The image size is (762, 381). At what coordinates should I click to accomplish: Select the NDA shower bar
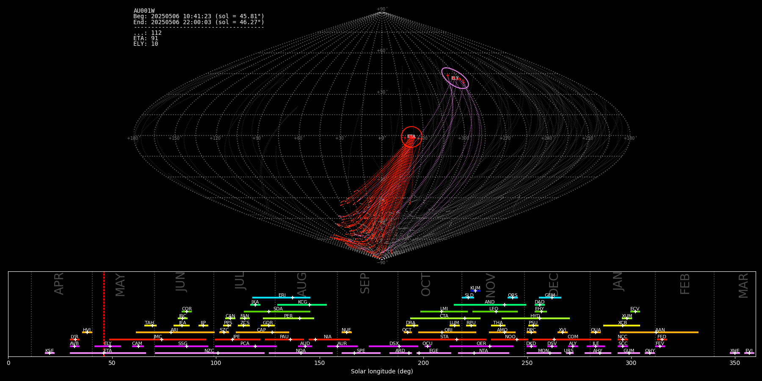[x=301, y=353]
